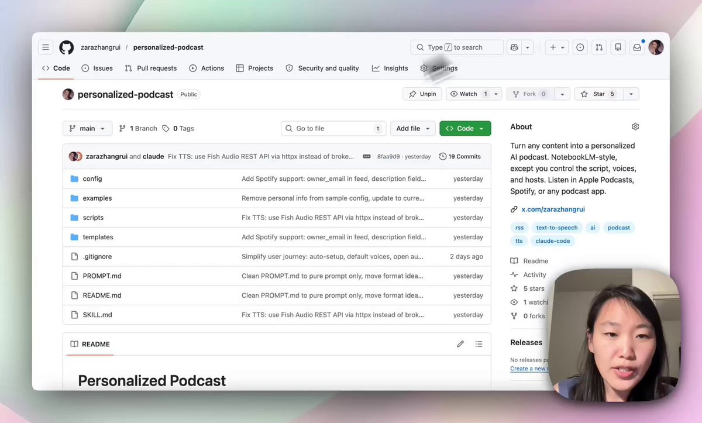
Task: Click the Unpin button
Action: point(422,94)
